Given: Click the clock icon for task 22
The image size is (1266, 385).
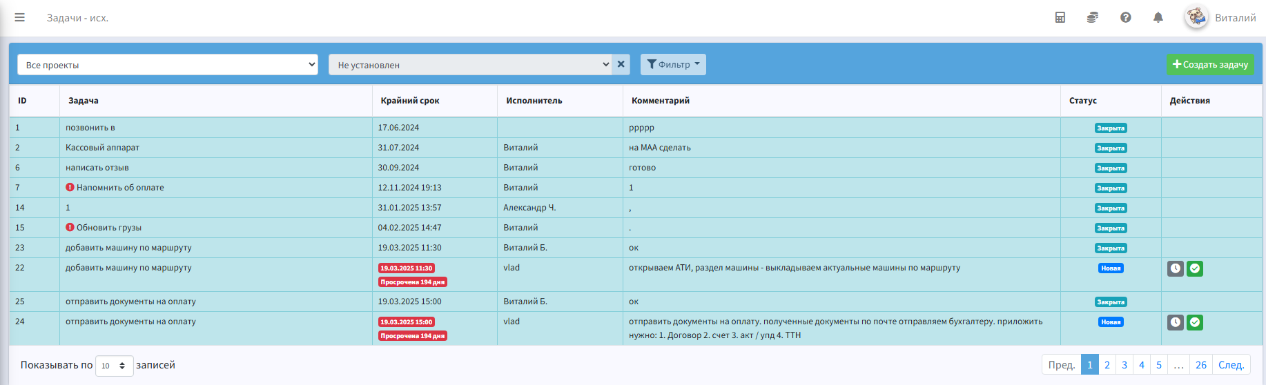Looking at the screenshot, I should [1176, 268].
